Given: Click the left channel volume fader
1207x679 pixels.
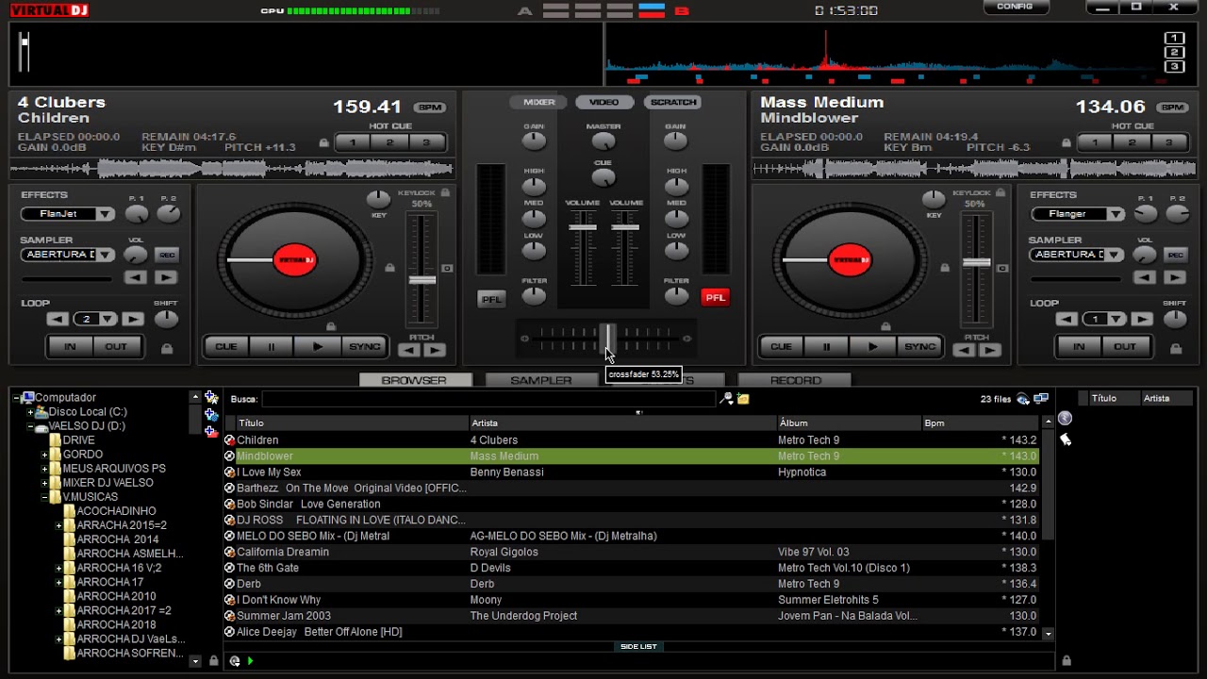Looking at the screenshot, I should coord(582,227).
